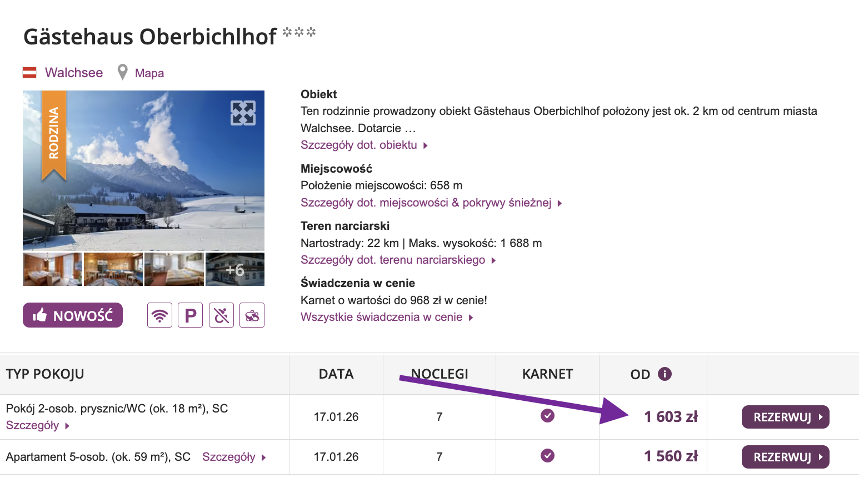
Task: Open the fullscreen view of the hotel photo
Action: 243,113
